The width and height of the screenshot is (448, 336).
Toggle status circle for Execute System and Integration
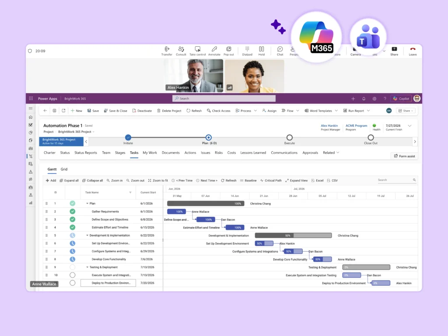point(73,275)
